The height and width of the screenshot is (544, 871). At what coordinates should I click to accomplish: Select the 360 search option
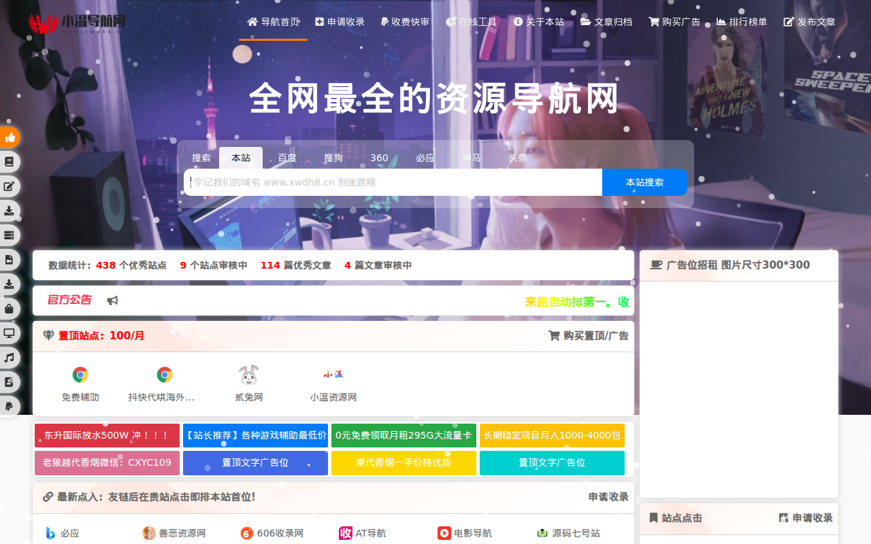tap(379, 157)
